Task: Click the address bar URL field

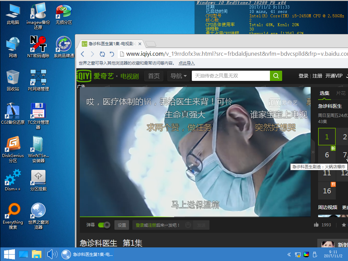Action: 233,54
